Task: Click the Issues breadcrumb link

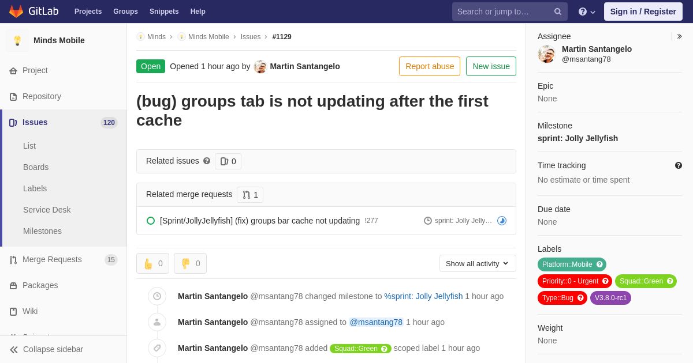Action: pos(251,37)
